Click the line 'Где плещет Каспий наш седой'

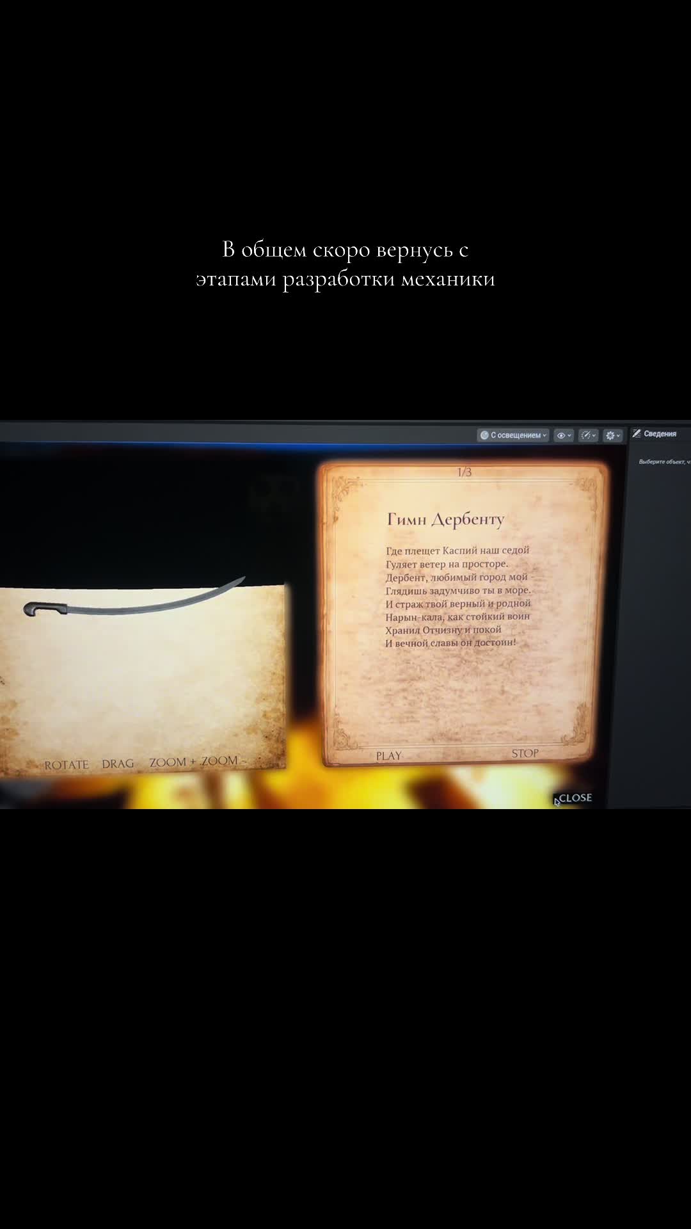[457, 550]
